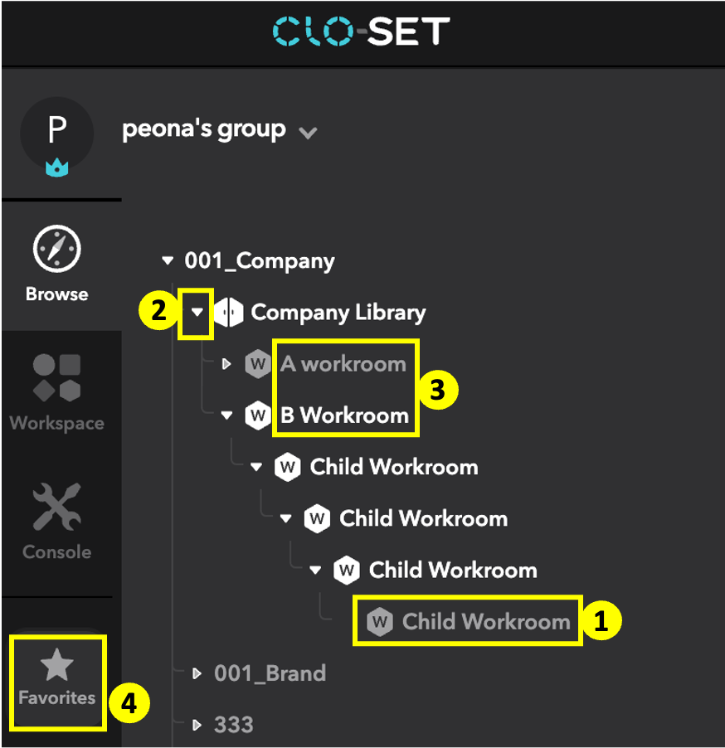Open the peona's group switcher dropdown

click(308, 131)
